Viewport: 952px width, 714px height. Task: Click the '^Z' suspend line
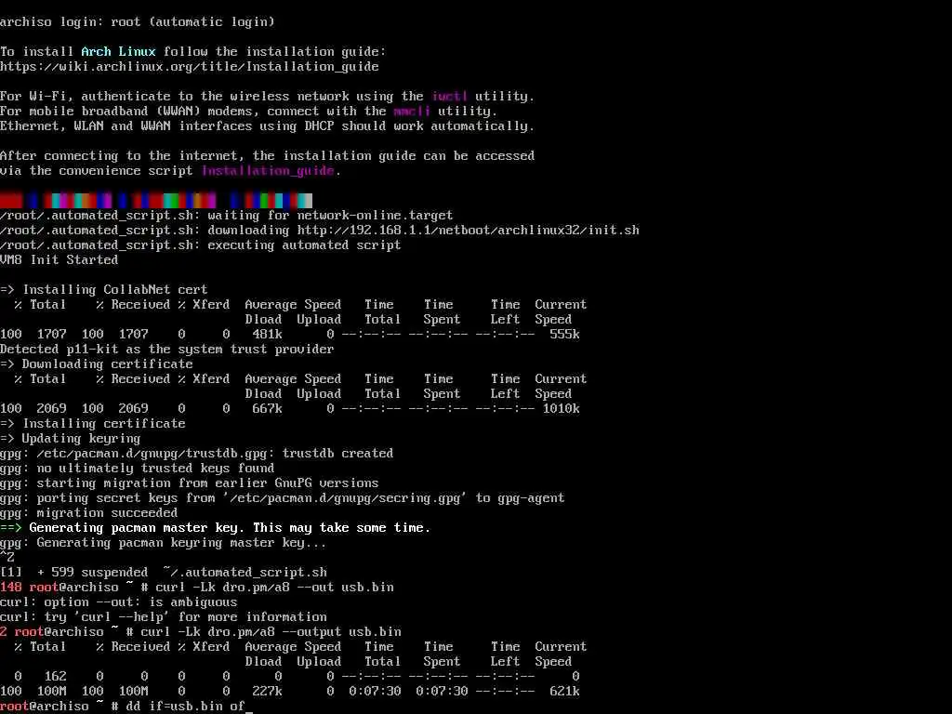7,558
